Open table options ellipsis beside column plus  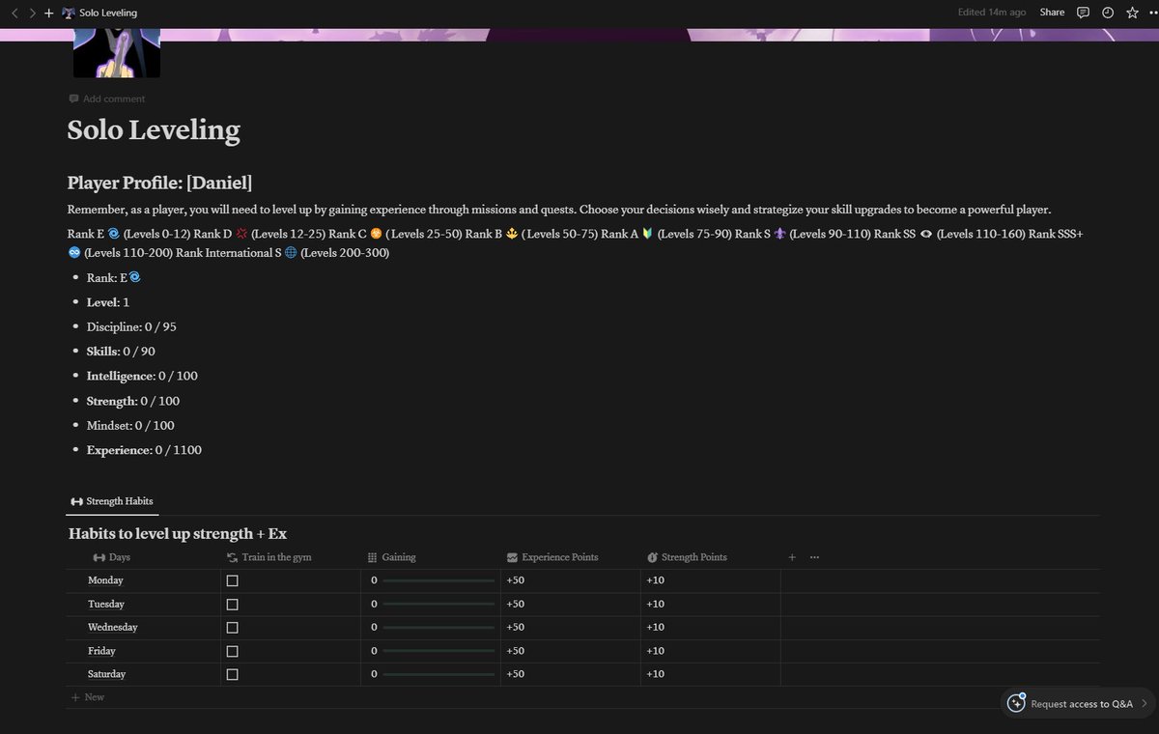[814, 557]
